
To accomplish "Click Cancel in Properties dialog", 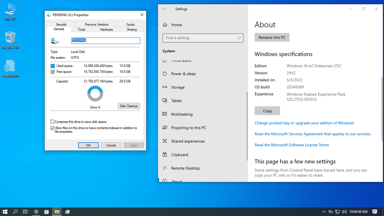I will point(111,145).
